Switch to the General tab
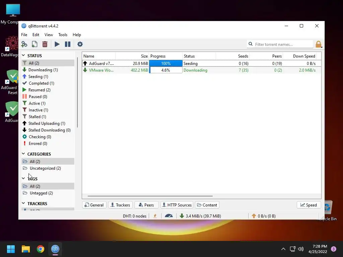The width and height of the screenshot is (343, 257). pos(94,205)
